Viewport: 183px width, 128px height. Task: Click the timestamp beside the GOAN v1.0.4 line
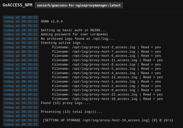coord(21,21)
